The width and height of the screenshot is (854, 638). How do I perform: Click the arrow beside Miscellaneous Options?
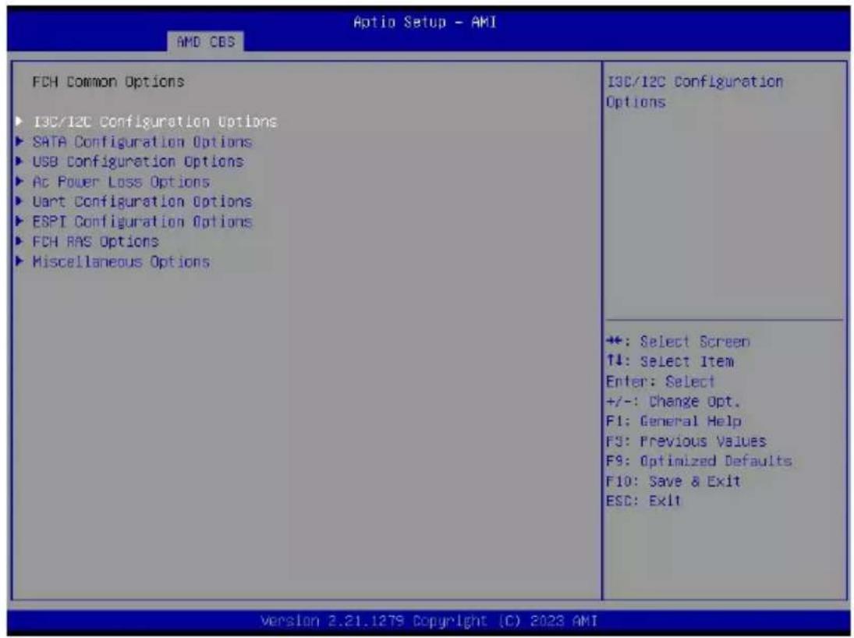(19, 261)
